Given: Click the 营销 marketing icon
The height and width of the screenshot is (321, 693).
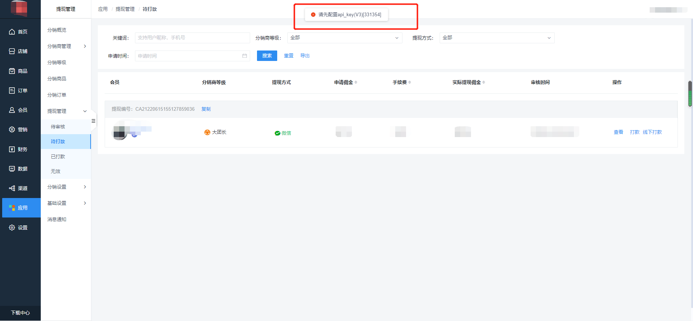Looking at the screenshot, I should click(x=12, y=129).
